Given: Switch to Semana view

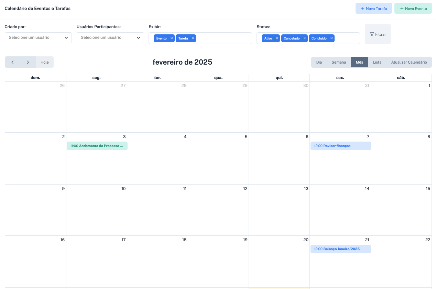Looking at the screenshot, I should coord(339,62).
